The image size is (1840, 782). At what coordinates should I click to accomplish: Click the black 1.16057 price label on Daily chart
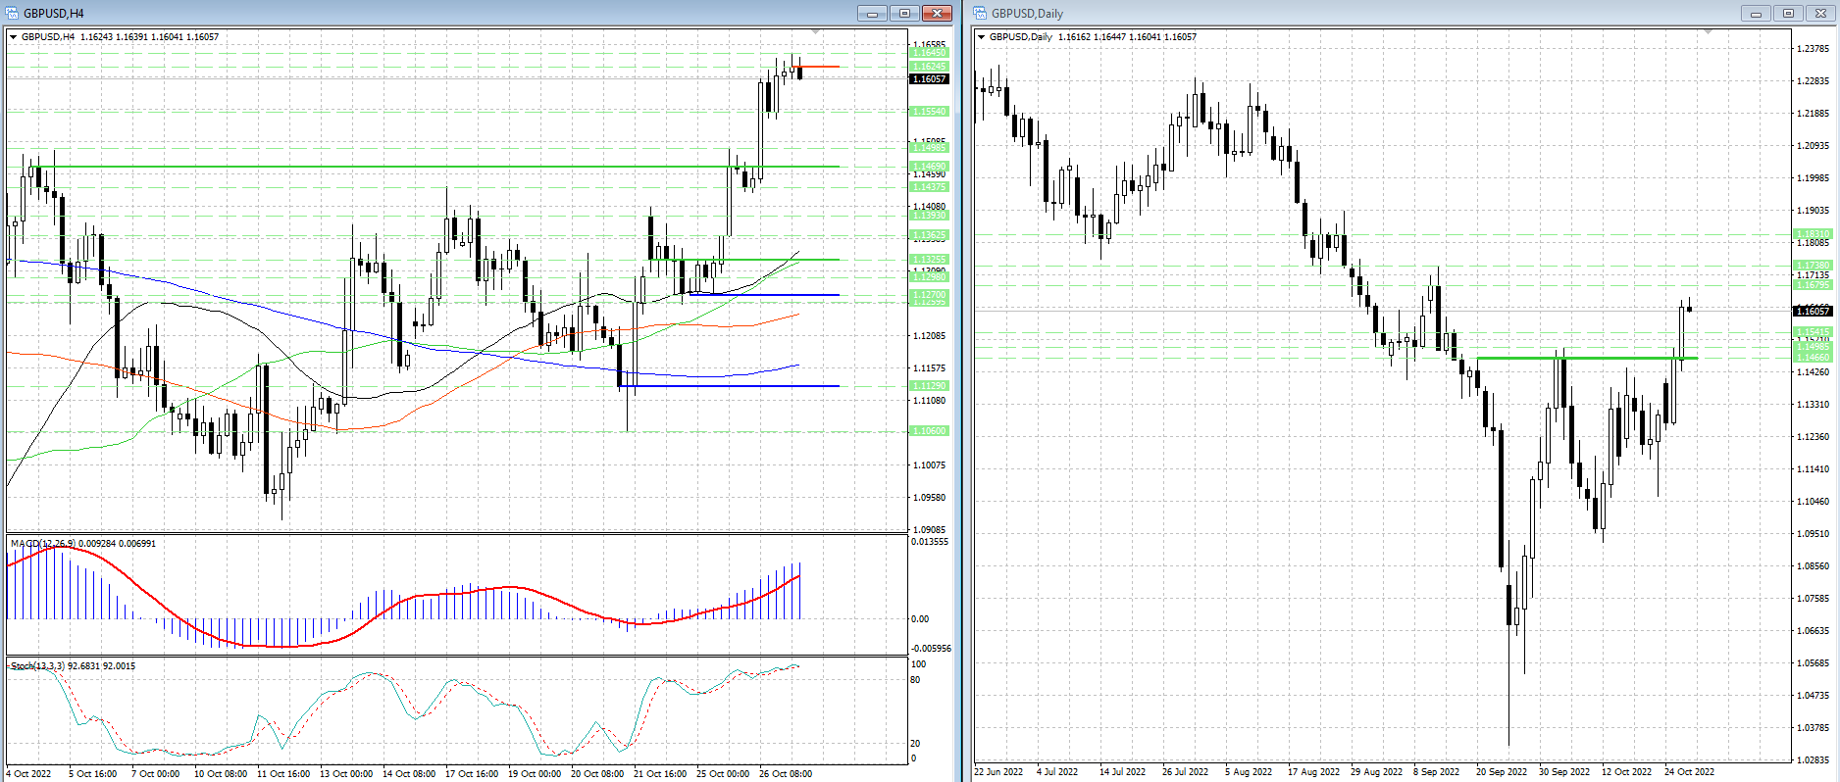coord(1812,311)
